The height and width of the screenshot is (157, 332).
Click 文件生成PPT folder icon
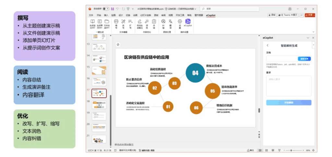[x=107, y=22]
